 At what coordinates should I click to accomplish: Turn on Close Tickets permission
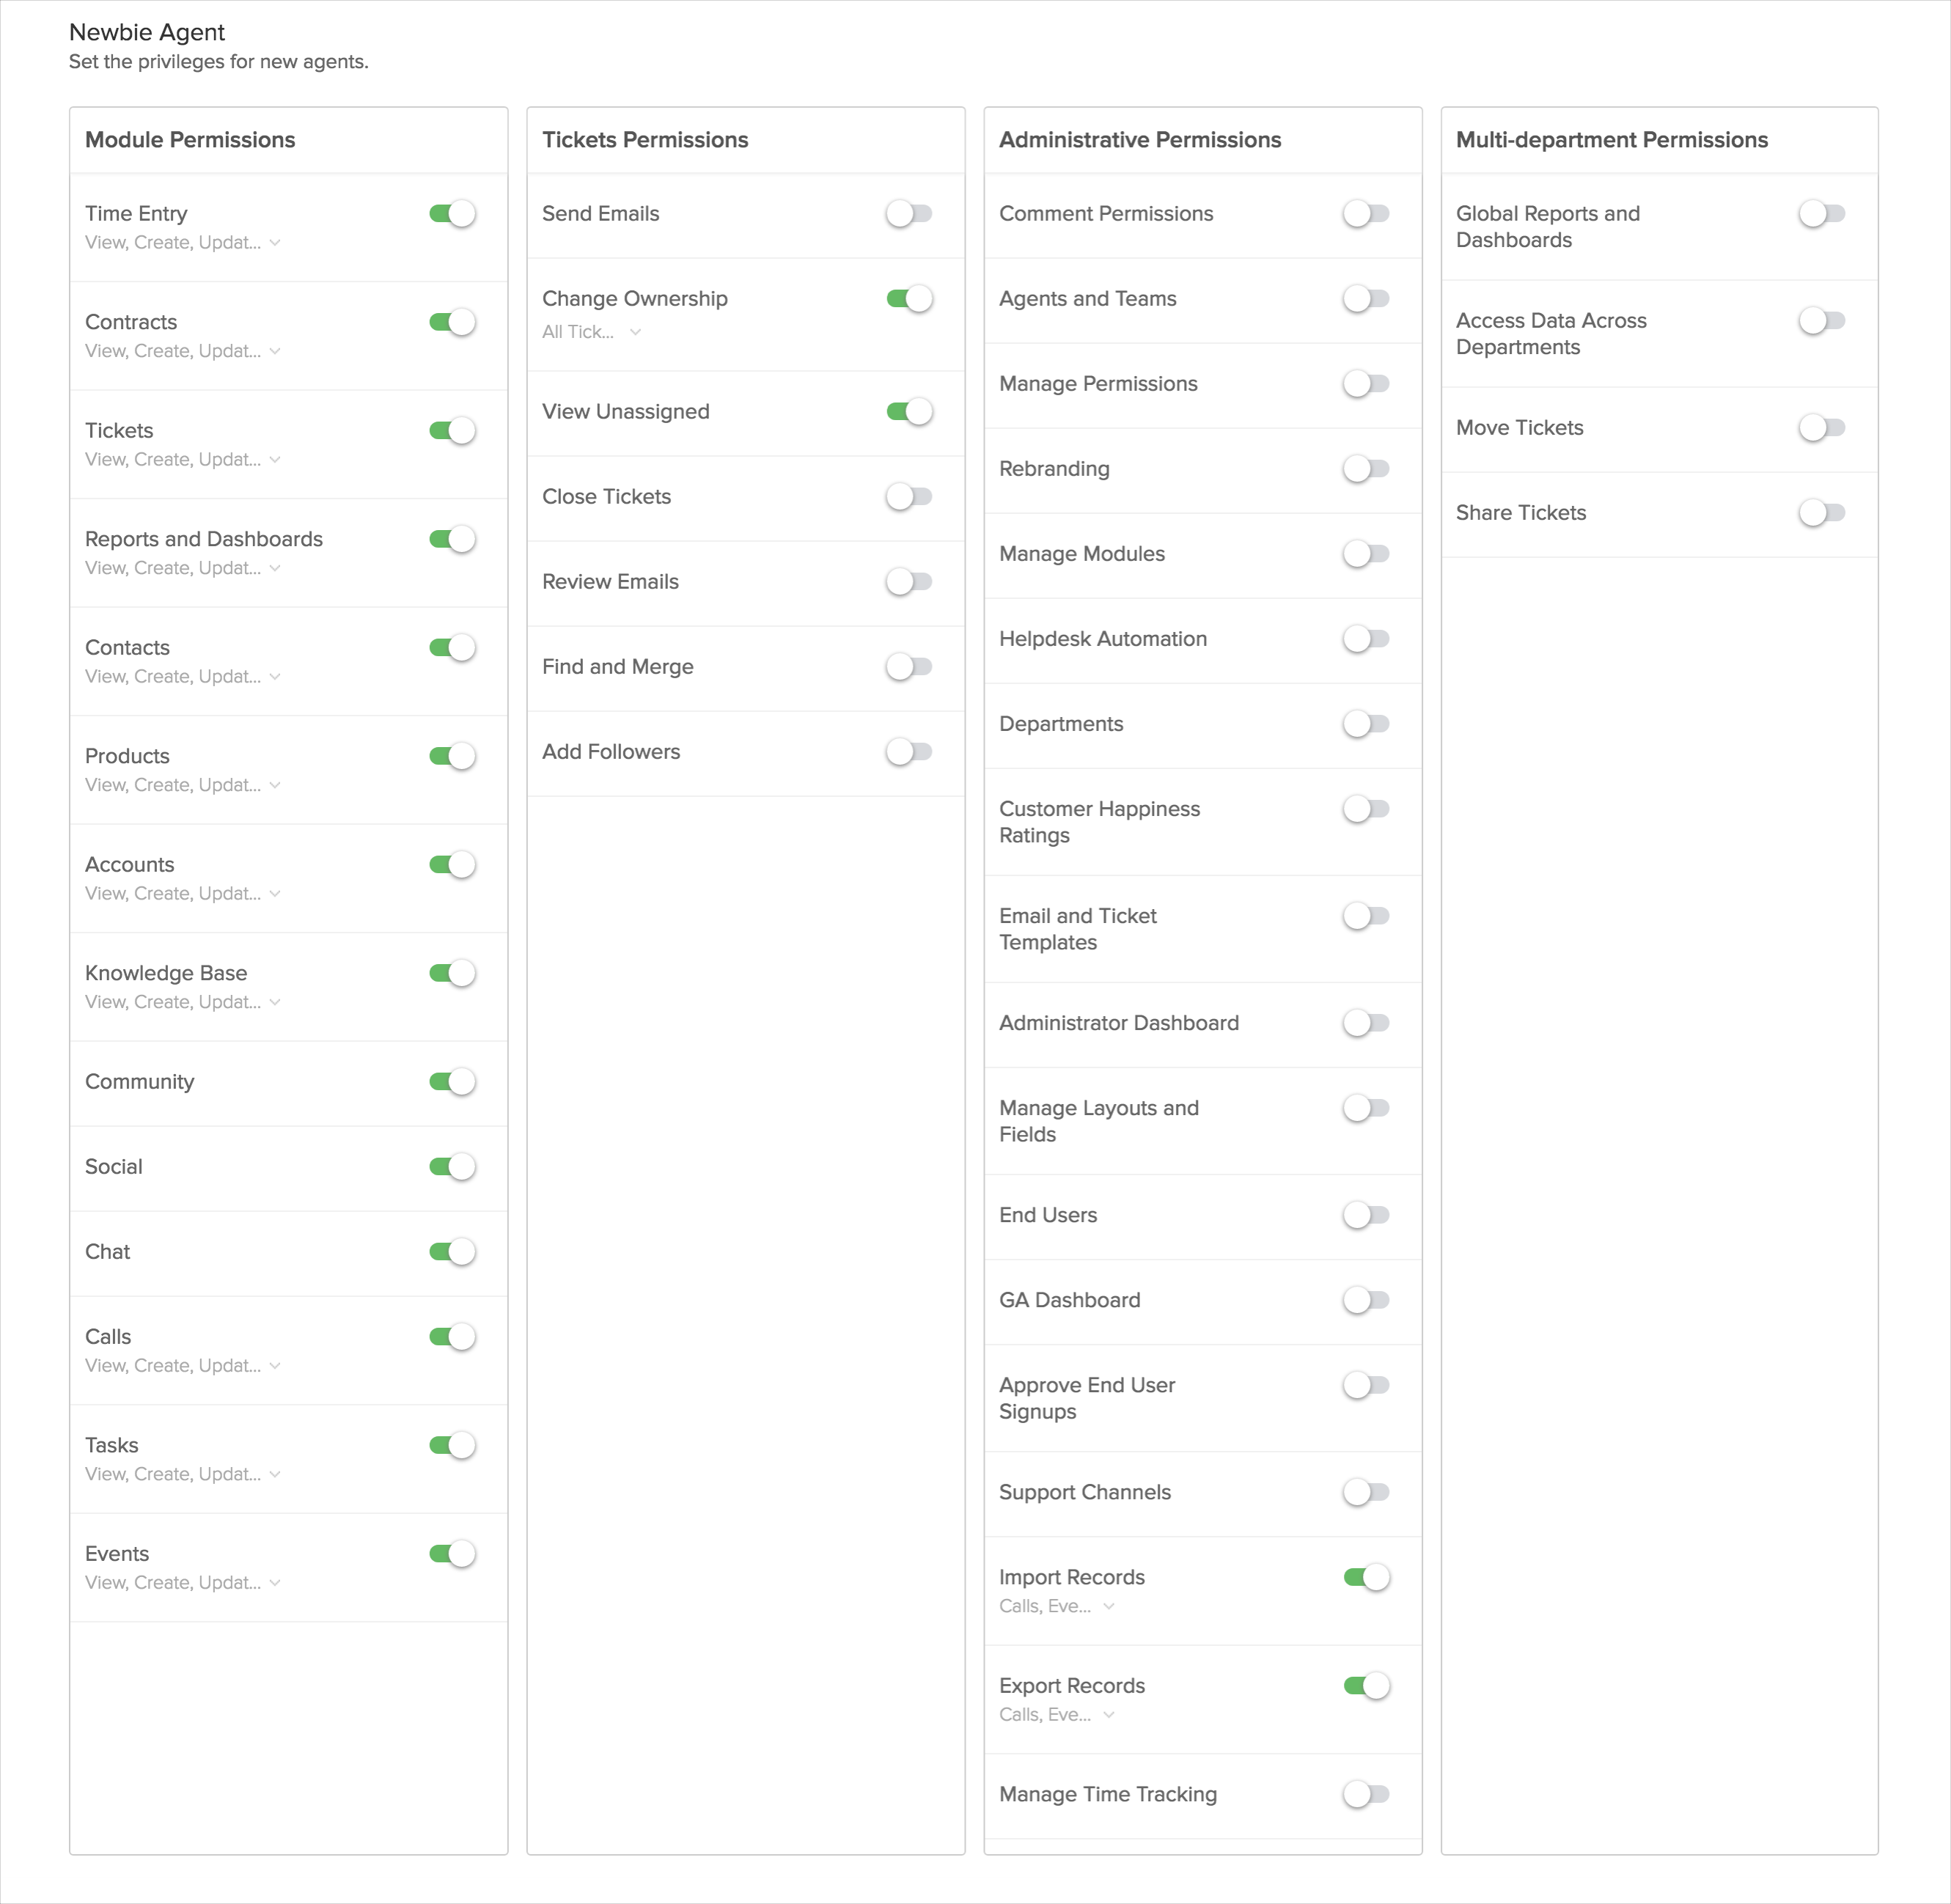coord(909,496)
